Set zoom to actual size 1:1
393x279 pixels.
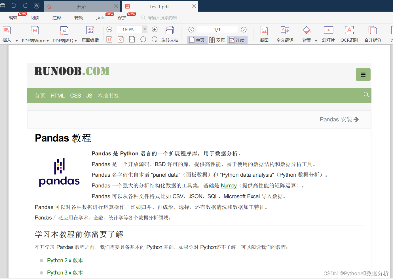109,39
